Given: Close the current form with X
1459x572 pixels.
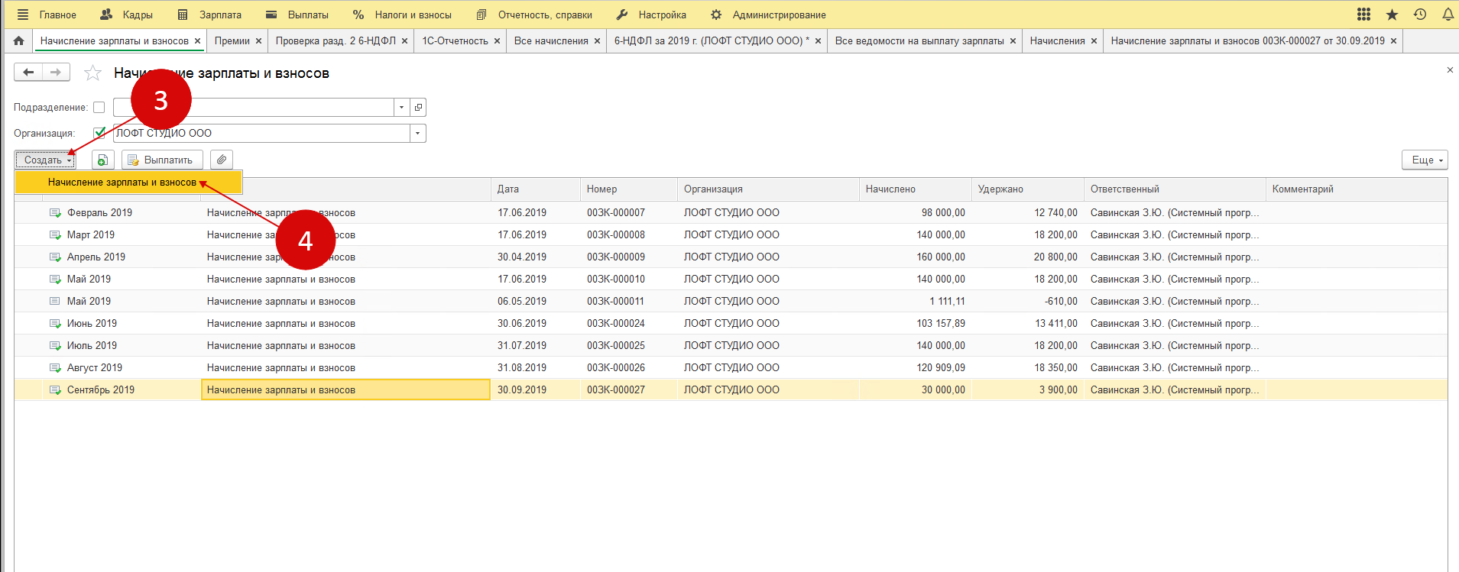Looking at the screenshot, I should (1450, 70).
